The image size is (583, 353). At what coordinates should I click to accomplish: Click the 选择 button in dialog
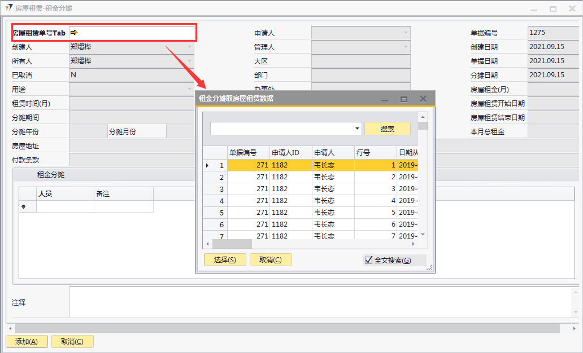click(224, 260)
